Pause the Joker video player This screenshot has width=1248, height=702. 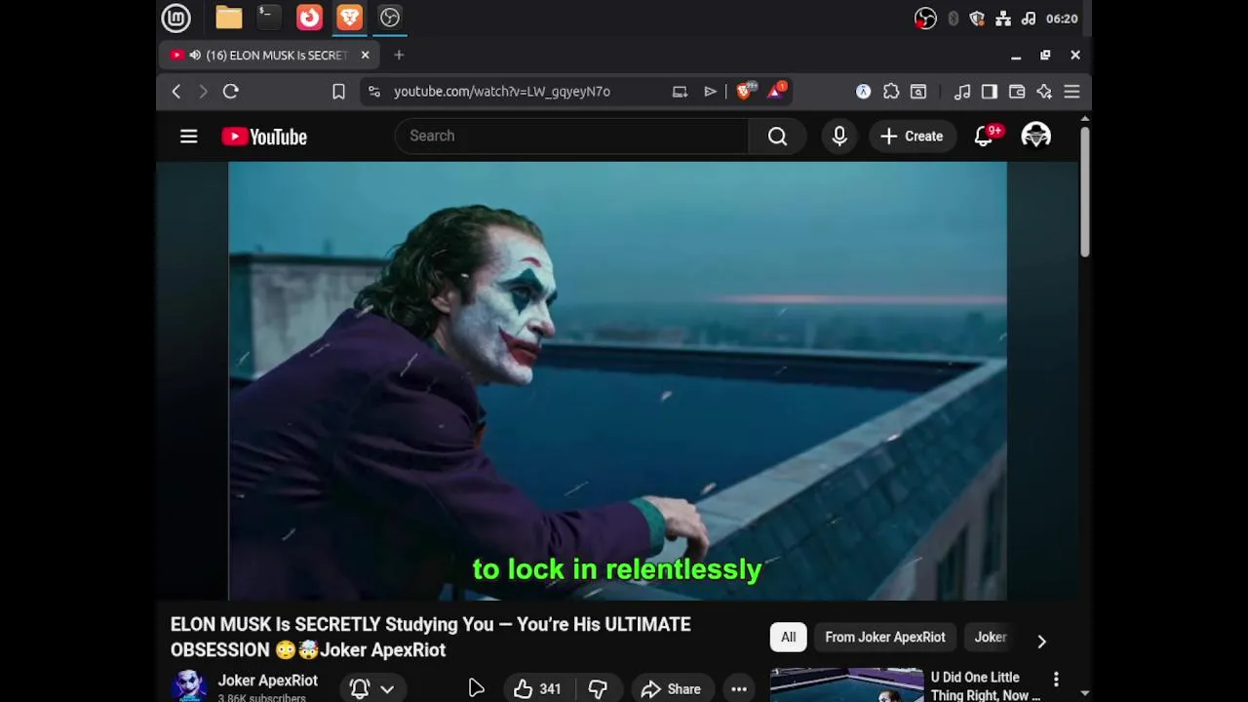[x=617, y=380]
